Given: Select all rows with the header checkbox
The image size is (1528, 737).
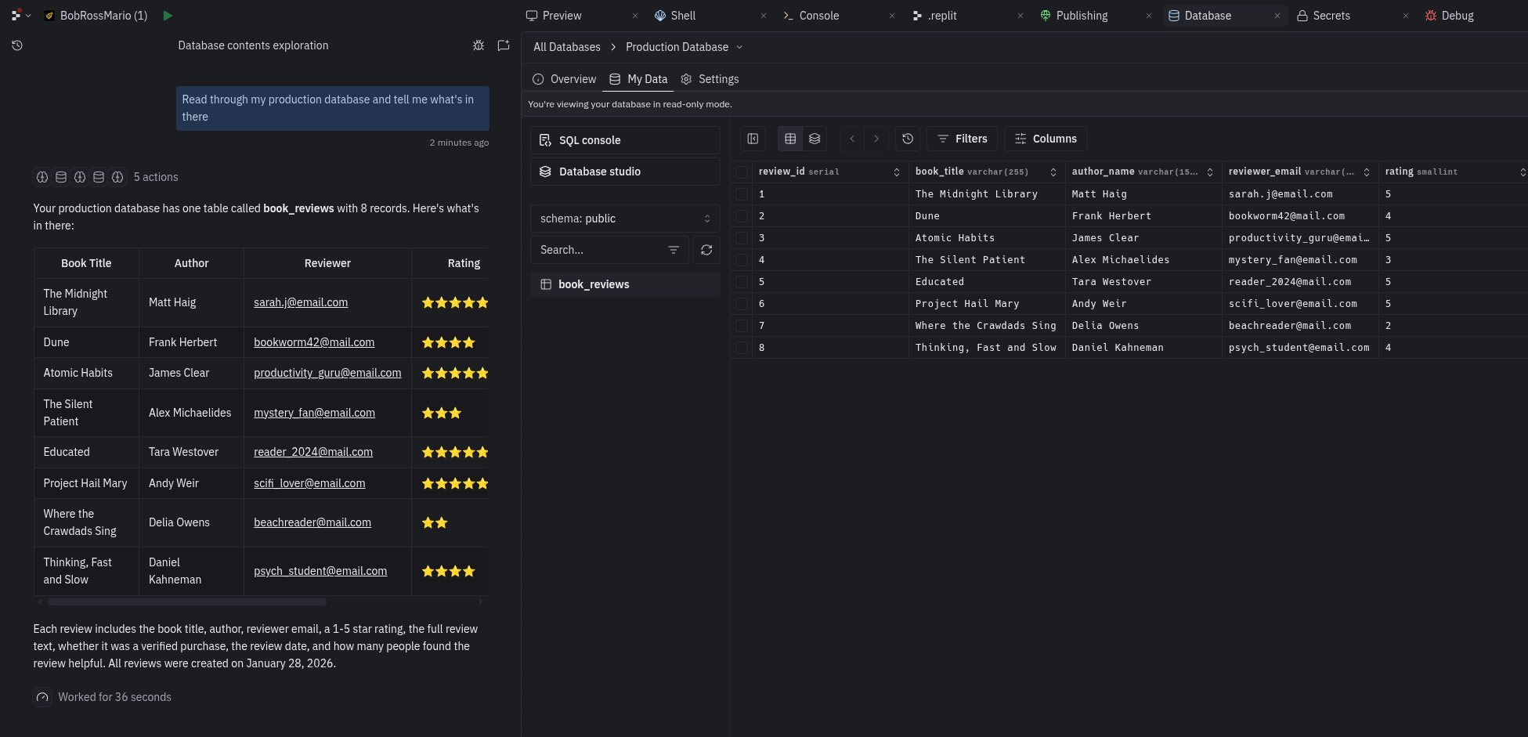Looking at the screenshot, I should tap(741, 172).
